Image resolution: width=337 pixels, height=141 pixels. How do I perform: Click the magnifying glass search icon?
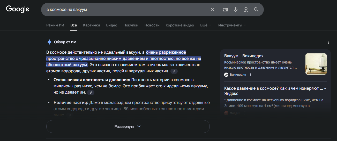coord(256,10)
